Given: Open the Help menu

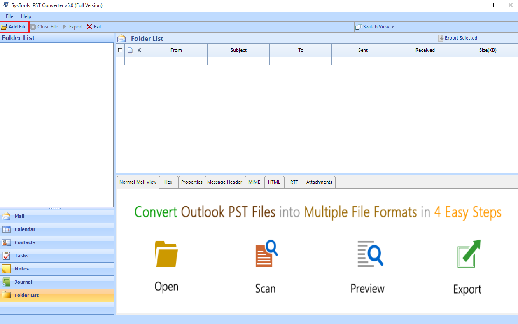Looking at the screenshot, I should [26, 16].
